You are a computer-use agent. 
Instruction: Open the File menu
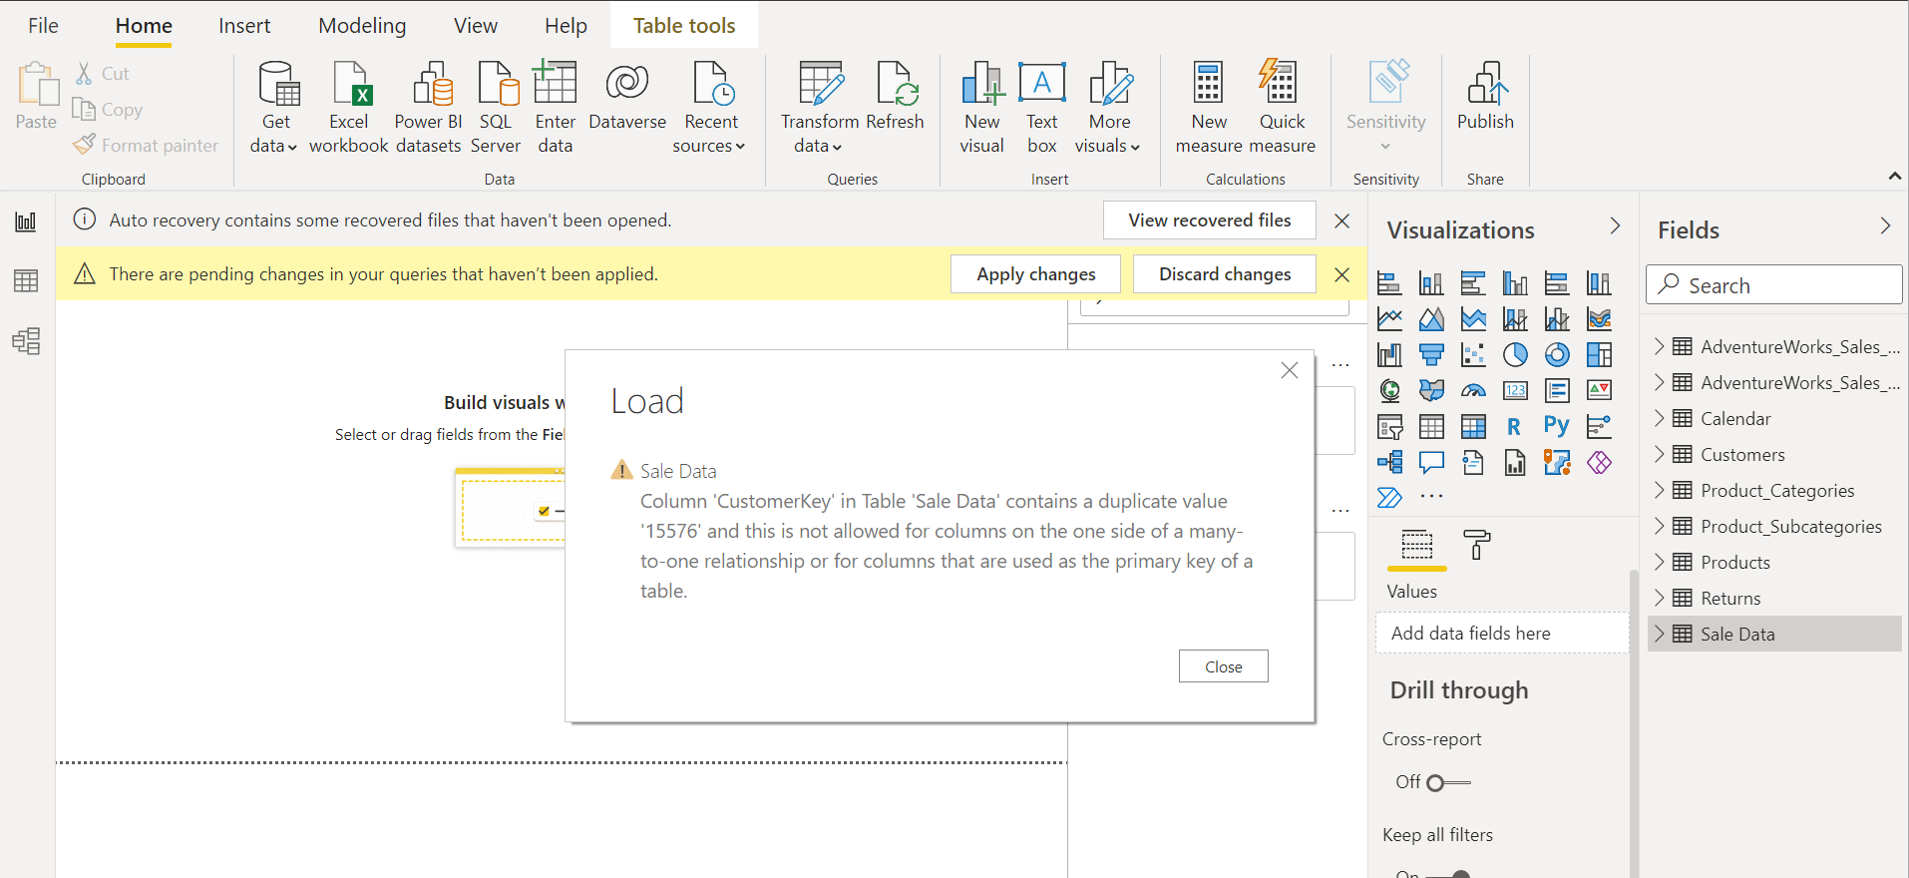(43, 26)
